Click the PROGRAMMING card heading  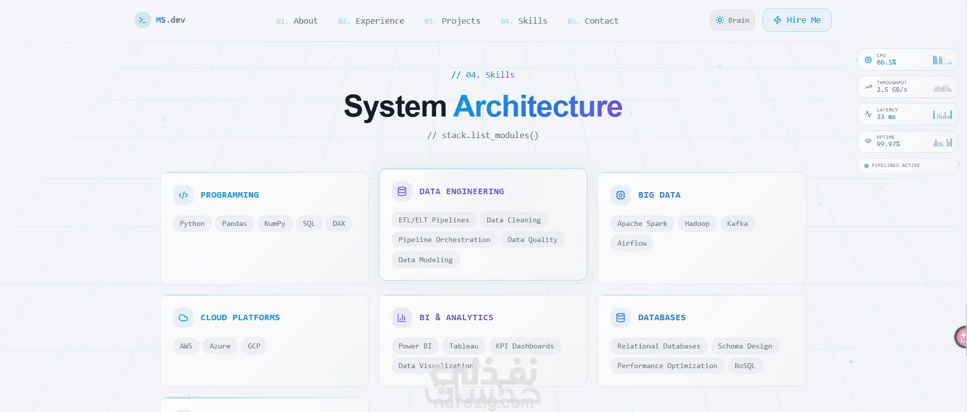coord(230,195)
